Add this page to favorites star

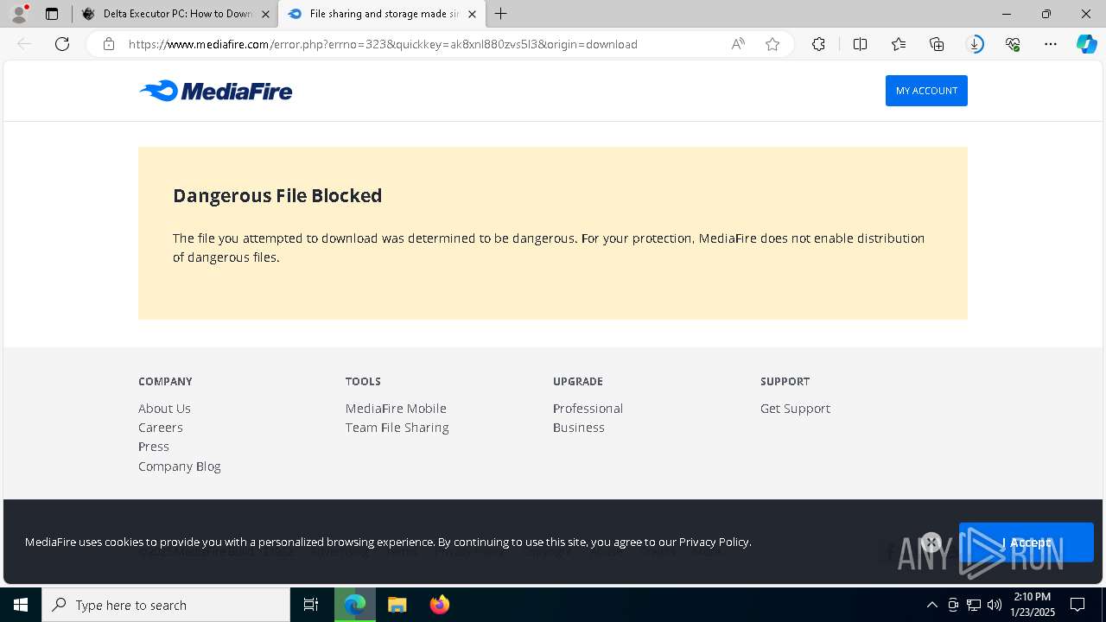tap(772, 44)
